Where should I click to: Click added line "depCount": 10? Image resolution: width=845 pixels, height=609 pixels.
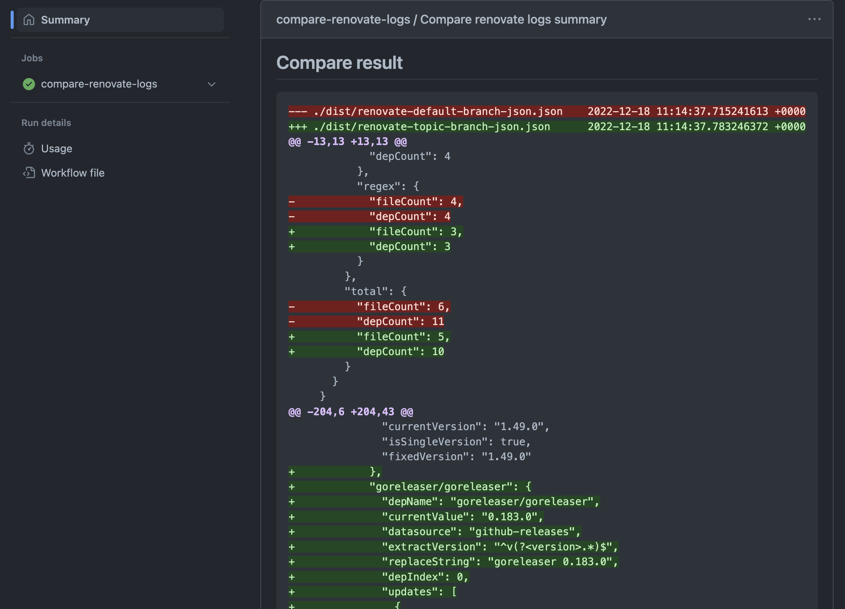[x=366, y=352]
